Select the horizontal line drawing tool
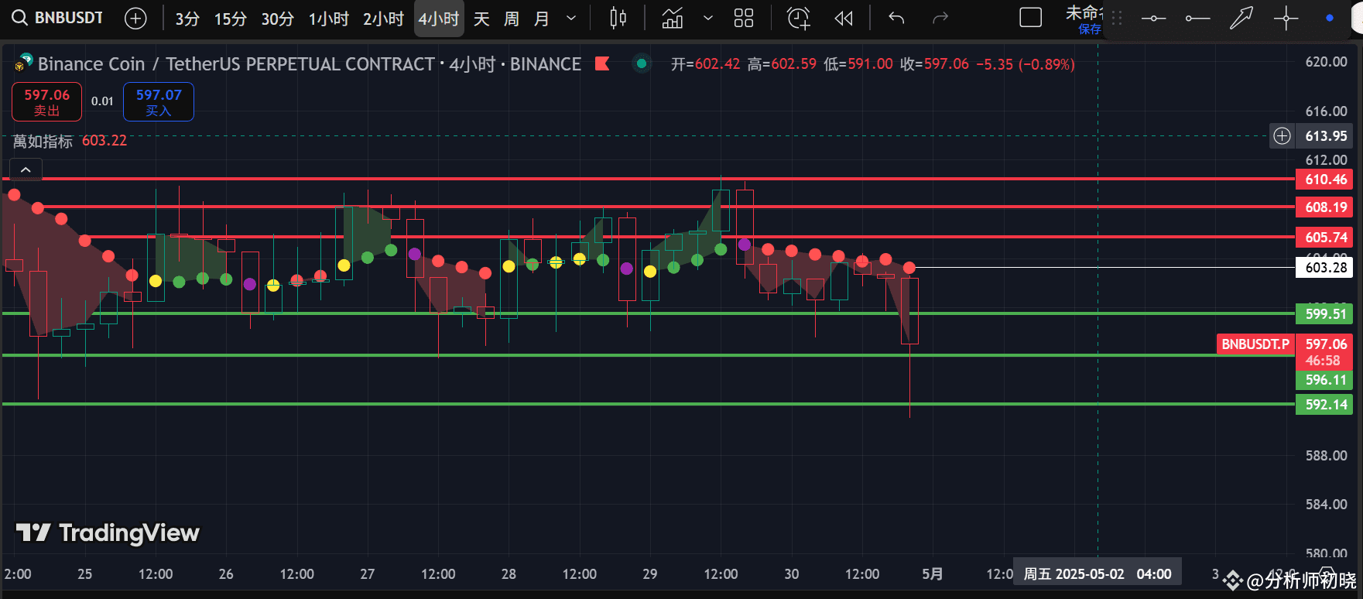This screenshot has height=599, width=1363. click(x=1153, y=19)
